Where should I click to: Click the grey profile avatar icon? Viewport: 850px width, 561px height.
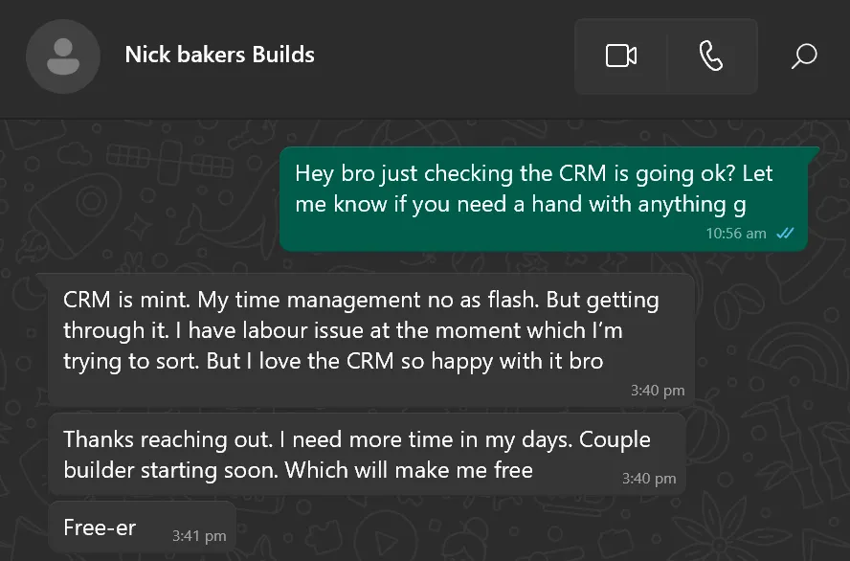63,56
